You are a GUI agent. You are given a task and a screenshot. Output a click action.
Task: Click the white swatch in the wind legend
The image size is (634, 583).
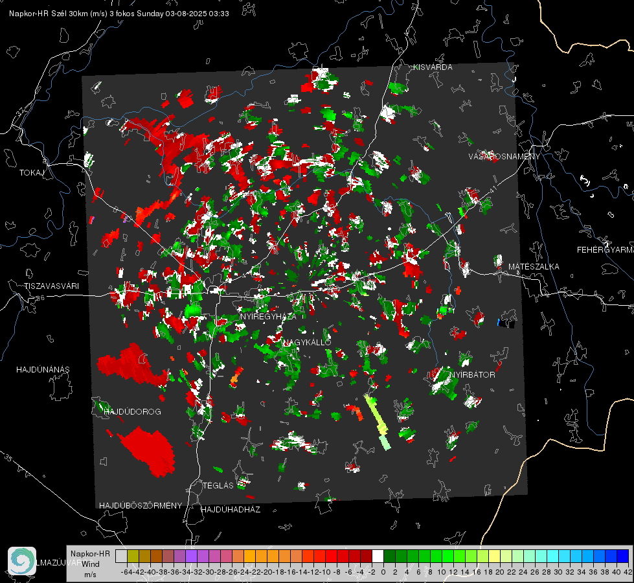pyautogui.click(x=378, y=556)
